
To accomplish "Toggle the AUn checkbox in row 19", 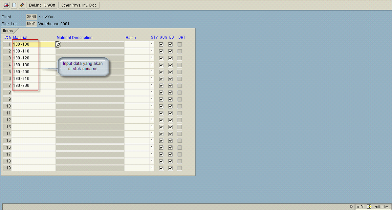I will point(161,168).
